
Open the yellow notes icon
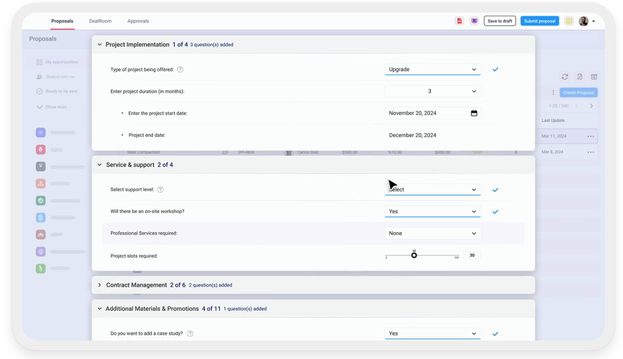(569, 21)
